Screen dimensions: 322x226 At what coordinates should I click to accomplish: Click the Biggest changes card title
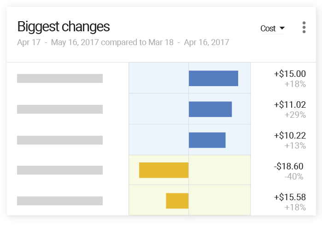coord(64,27)
